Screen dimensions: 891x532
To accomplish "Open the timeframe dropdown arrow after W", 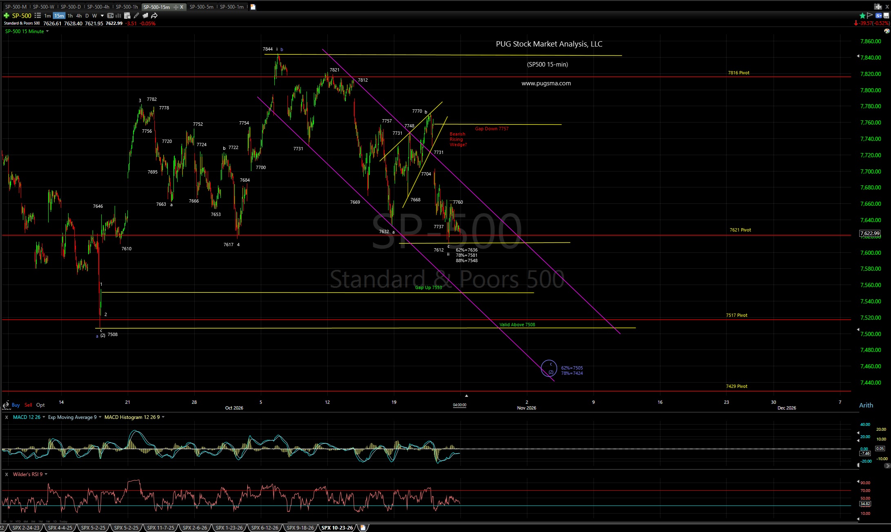I will pos(102,16).
